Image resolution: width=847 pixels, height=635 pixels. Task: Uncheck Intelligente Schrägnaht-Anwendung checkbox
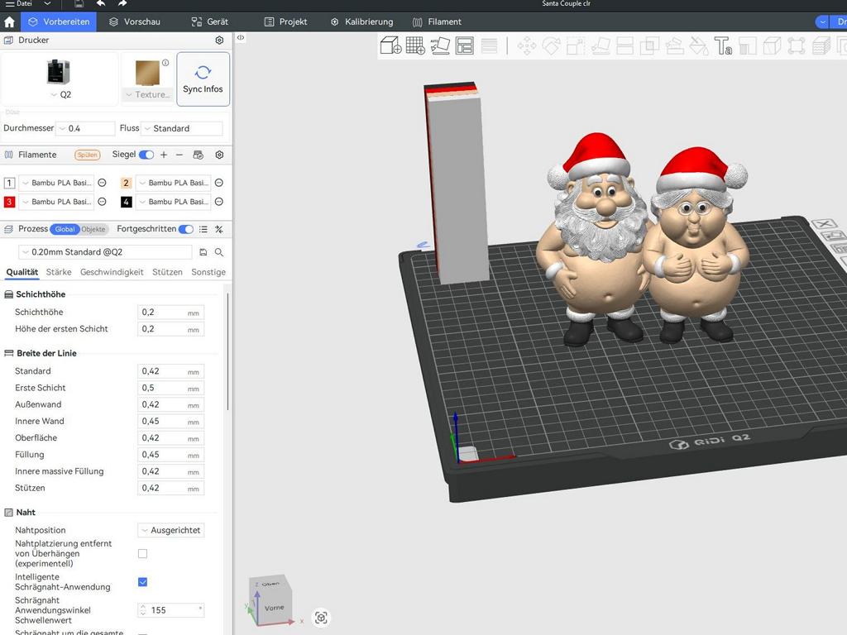click(x=142, y=582)
